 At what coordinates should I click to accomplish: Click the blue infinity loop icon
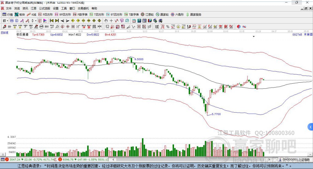pyautogui.click(x=244, y=27)
